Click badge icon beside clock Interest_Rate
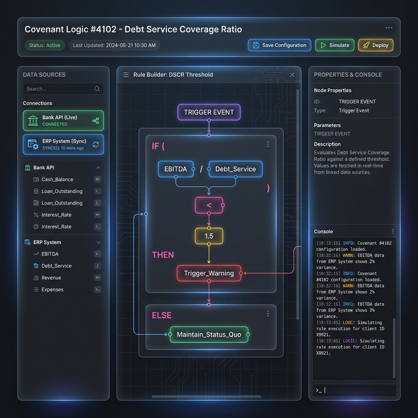This screenshot has height=418, width=418. [x=98, y=227]
